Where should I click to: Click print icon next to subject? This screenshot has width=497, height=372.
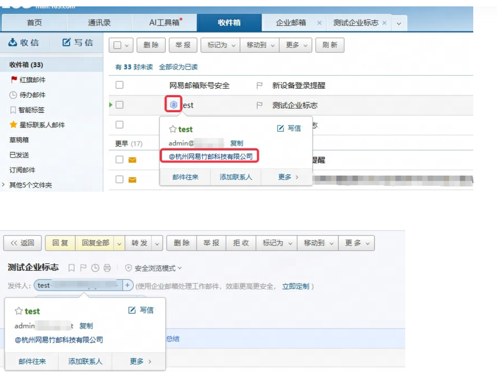107,268
